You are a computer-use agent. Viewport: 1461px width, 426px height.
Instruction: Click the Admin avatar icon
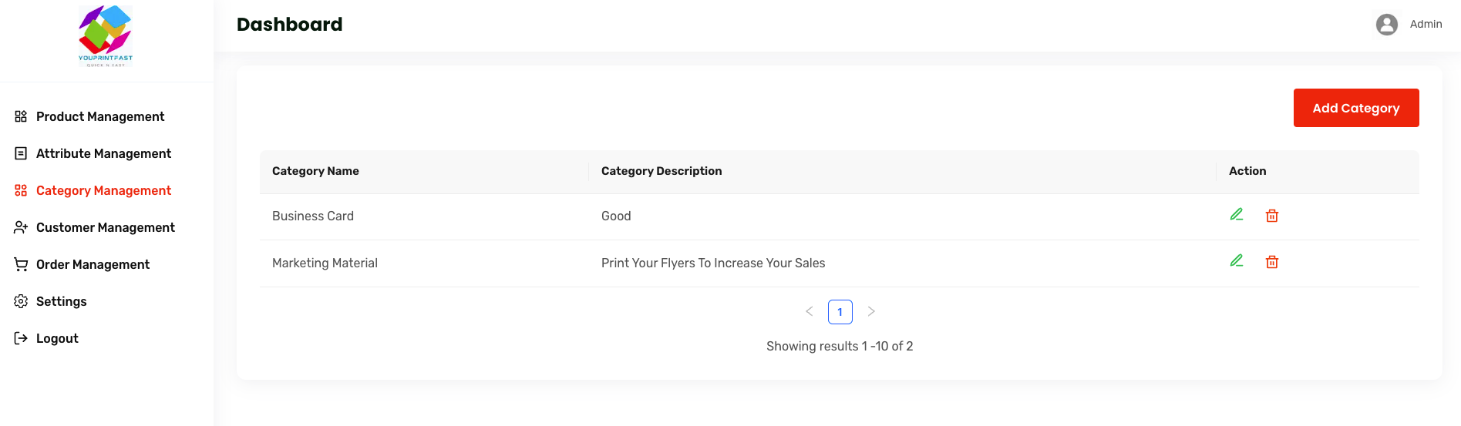[1386, 25]
